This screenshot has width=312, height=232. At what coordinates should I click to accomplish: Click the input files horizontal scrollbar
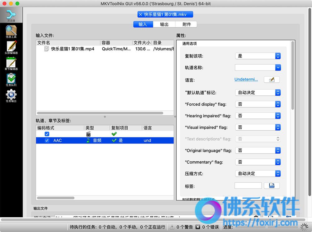100,113
